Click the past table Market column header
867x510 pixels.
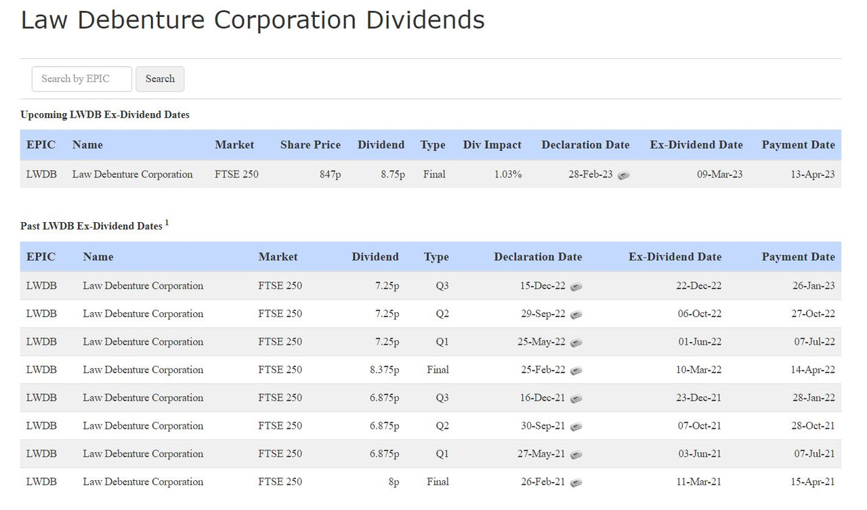tap(278, 257)
